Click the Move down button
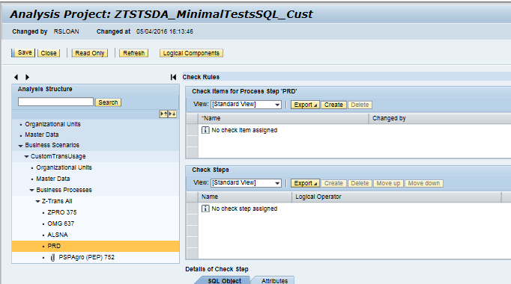Screen dimensions: 511x284 tap(423, 183)
